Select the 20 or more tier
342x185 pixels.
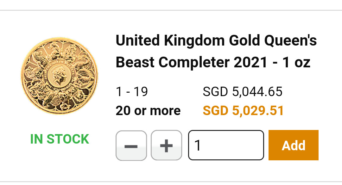(148, 111)
